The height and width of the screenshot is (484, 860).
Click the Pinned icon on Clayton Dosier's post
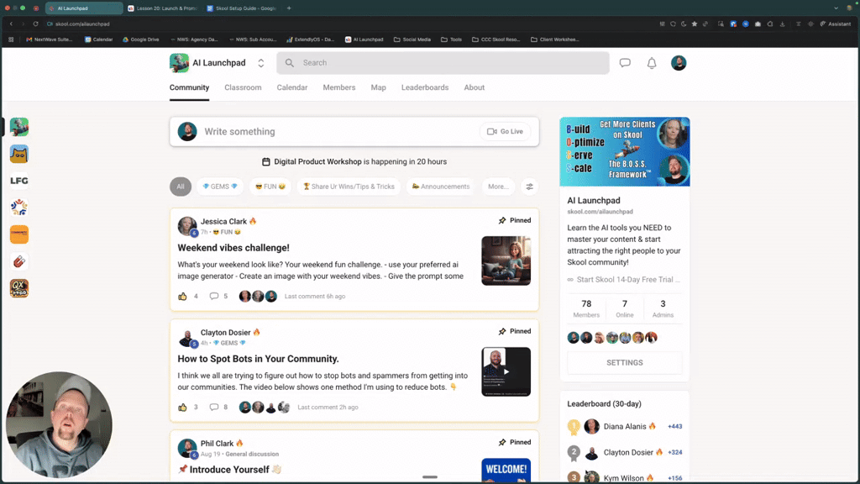(502, 331)
